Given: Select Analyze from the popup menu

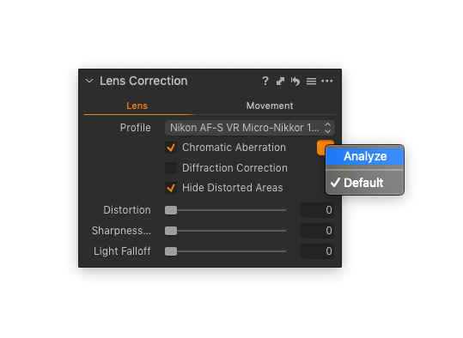Looking at the screenshot, I should pos(365,156).
